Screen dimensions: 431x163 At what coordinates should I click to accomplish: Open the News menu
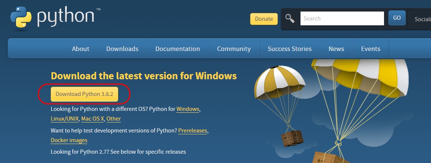[x=336, y=49]
